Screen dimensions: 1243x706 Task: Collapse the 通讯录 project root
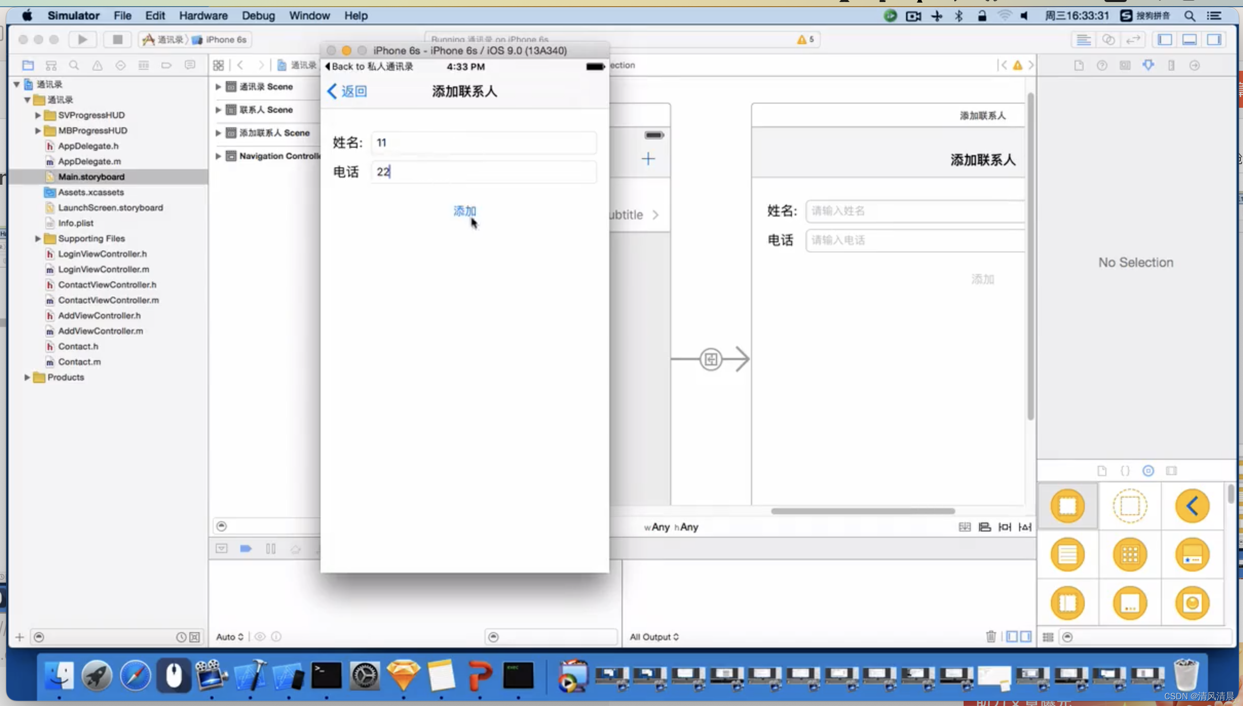[16, 84]
